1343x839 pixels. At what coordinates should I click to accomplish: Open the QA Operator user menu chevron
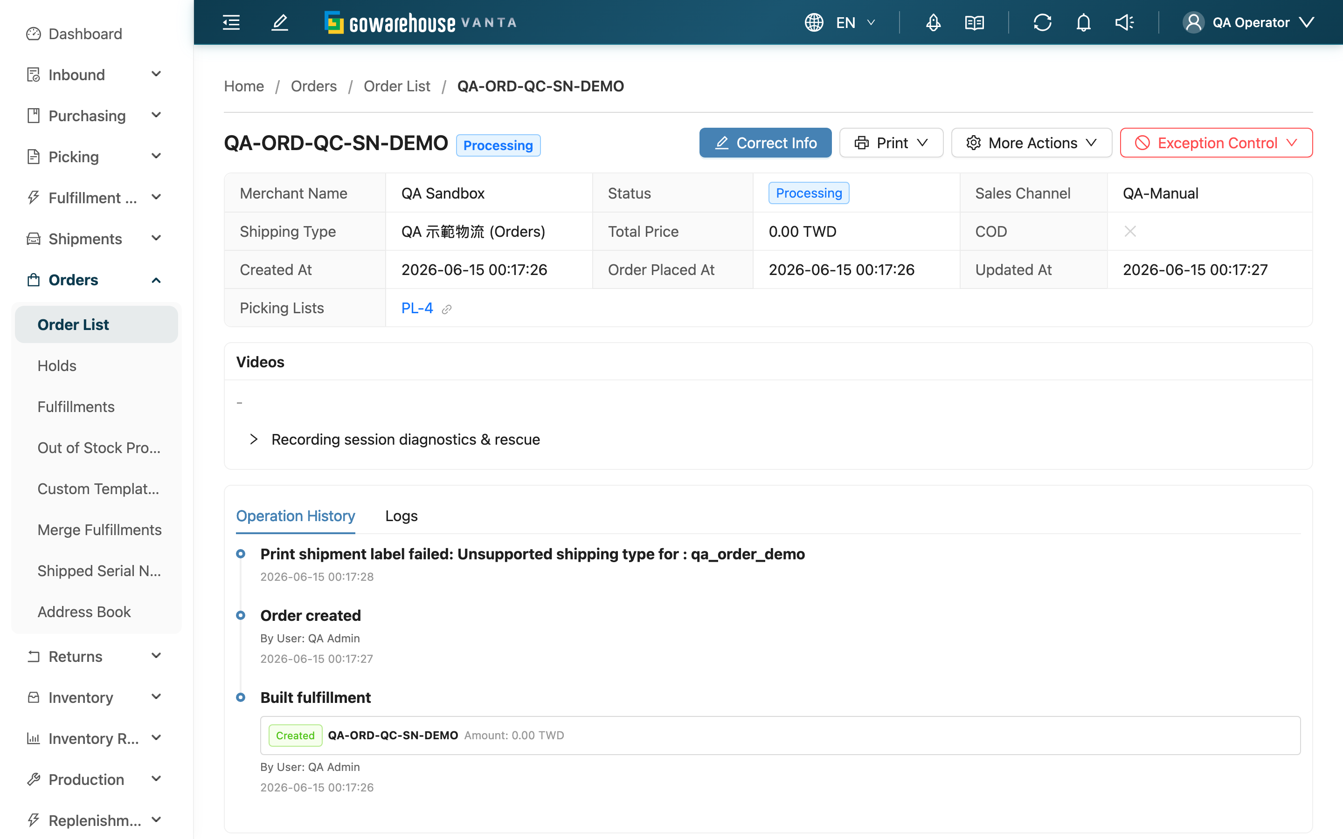click(x=1307, y=23)
